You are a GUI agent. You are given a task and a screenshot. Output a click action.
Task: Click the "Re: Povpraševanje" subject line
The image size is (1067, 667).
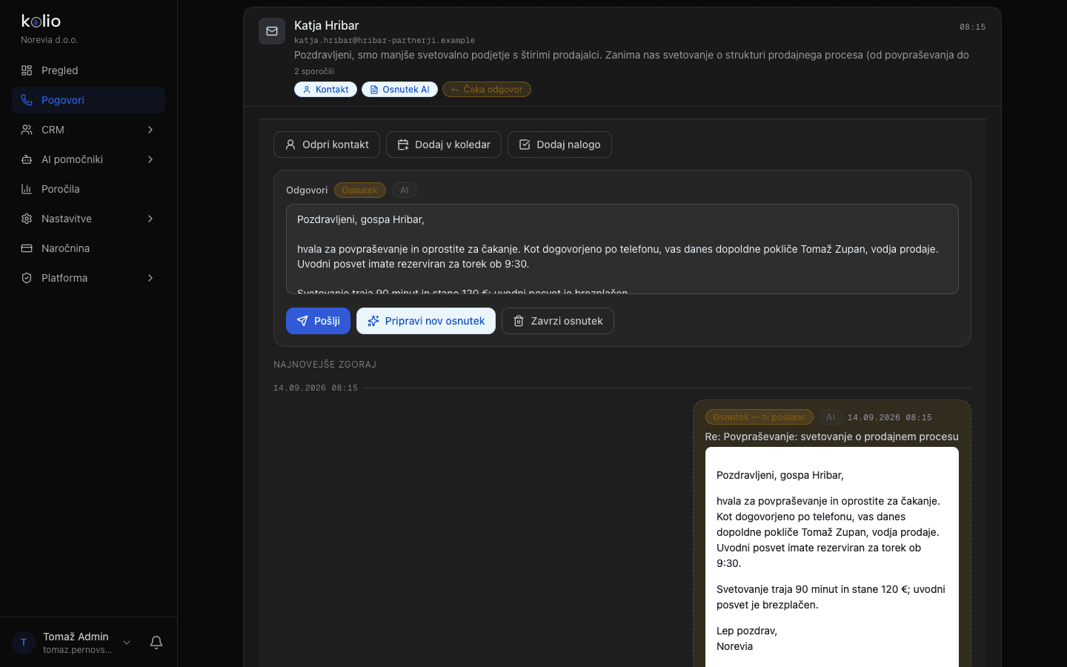(x=832, y=437)
